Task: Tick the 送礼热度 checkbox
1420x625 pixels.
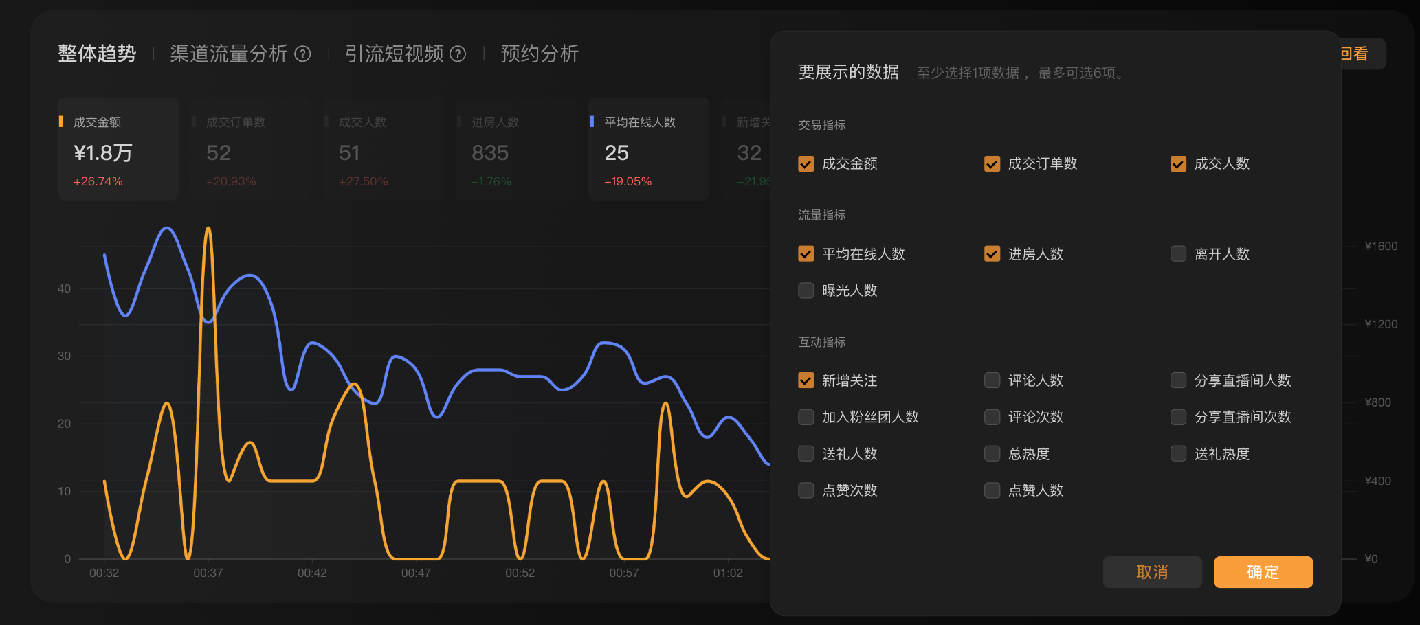Action: point(1178,454)
